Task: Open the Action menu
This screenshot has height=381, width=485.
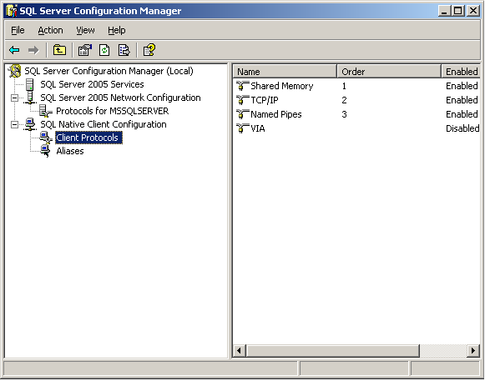Action: (x=50, y=30)
